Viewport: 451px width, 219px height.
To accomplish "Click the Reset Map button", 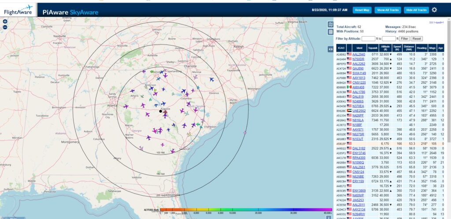I will click(x=362, y=10).
